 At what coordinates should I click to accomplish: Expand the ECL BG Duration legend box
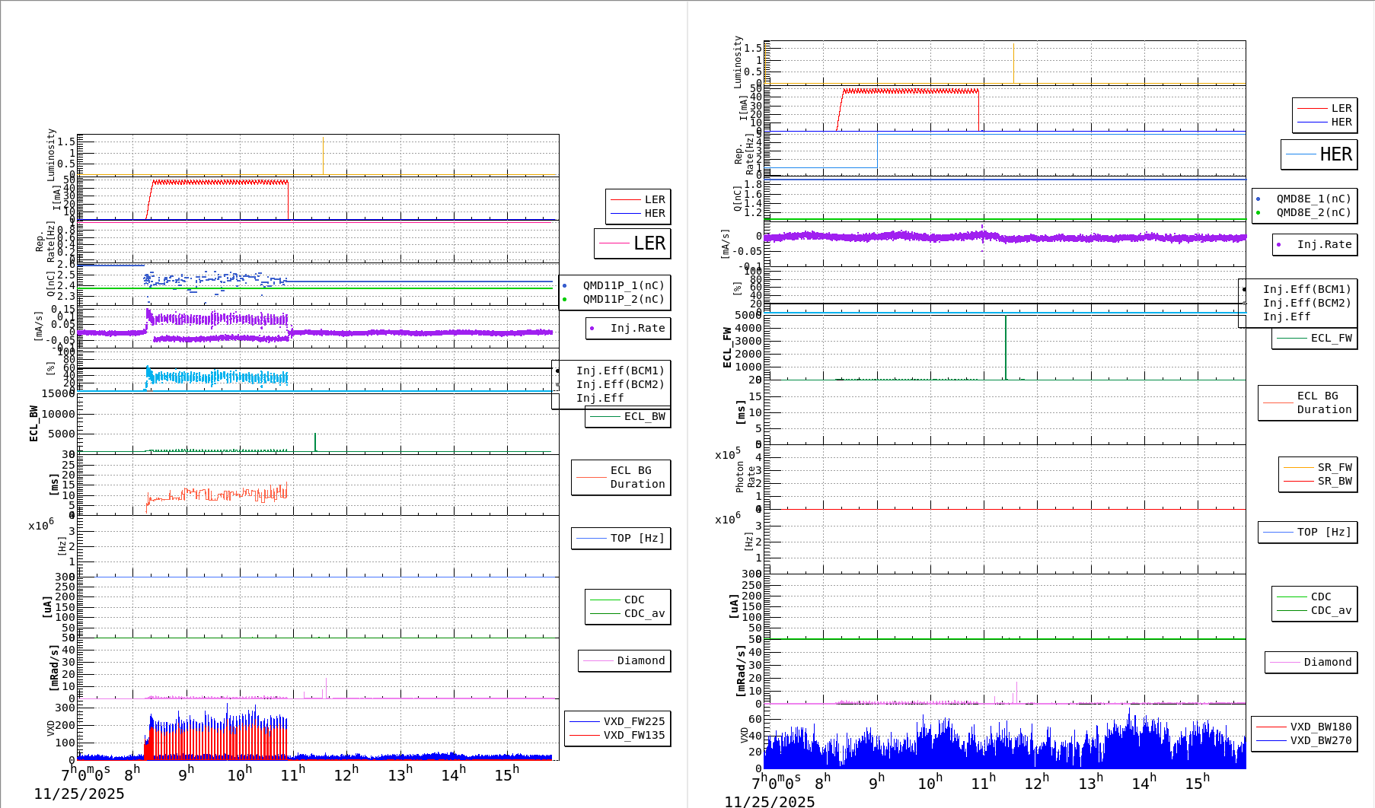coord(621,477)
